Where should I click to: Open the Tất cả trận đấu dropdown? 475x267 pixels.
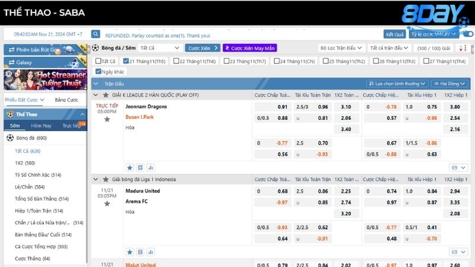click(x=389, y=48)
